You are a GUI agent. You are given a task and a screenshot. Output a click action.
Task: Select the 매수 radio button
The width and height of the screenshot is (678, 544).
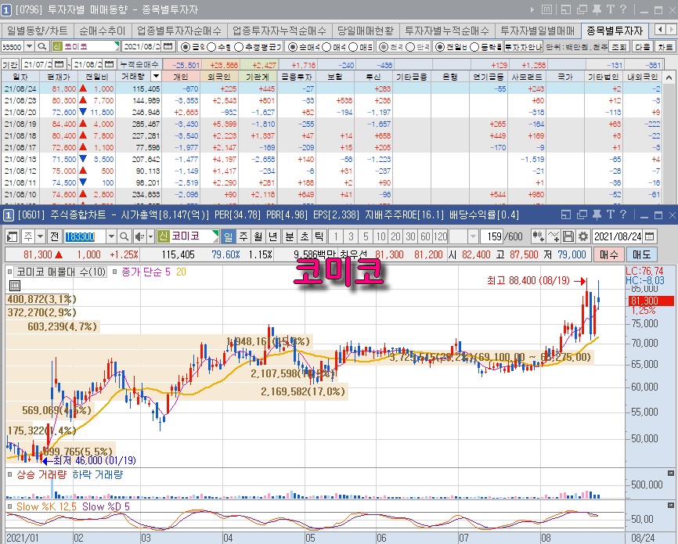pyautogui.click(x=326, y=47)
